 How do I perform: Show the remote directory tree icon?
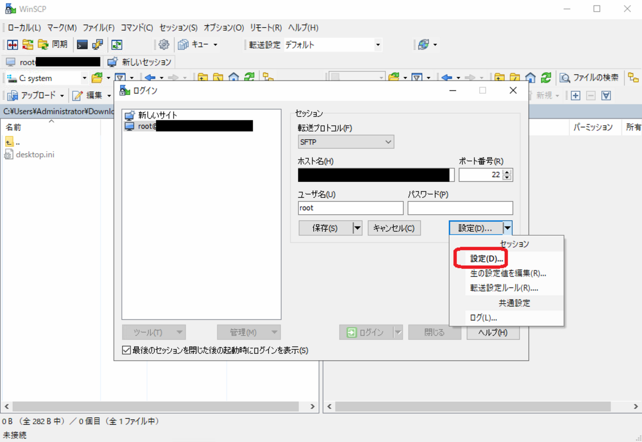(x=634, y=78)
